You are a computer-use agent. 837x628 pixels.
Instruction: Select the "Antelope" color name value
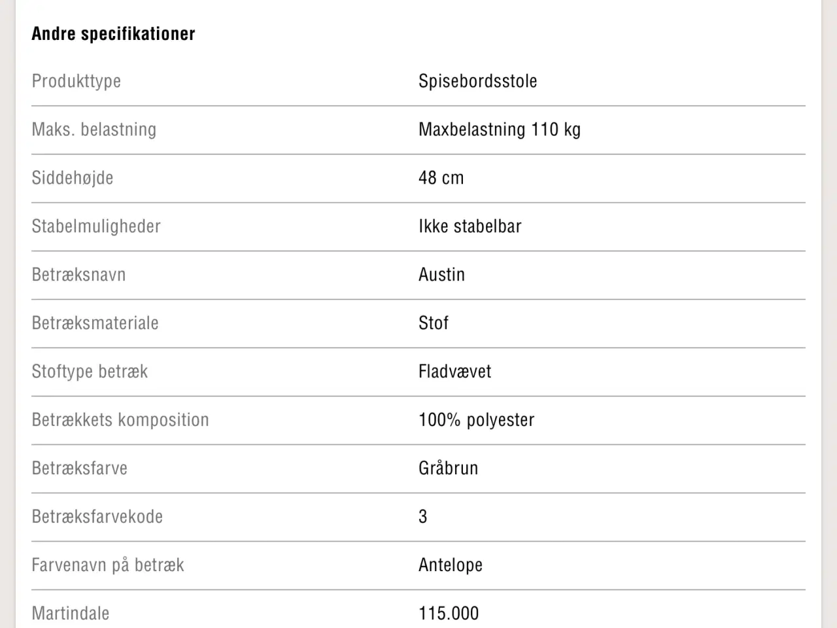[450, 565]
